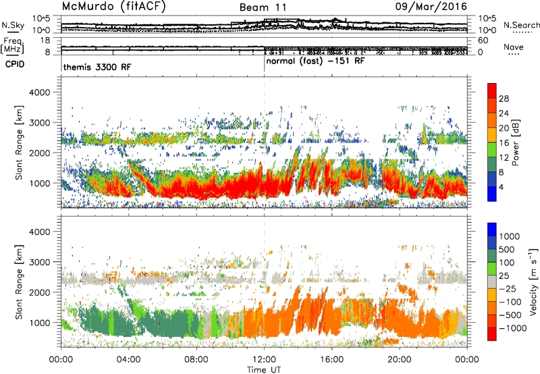Click the N.Search legend label
540x374 pixels.
[521, 25]
